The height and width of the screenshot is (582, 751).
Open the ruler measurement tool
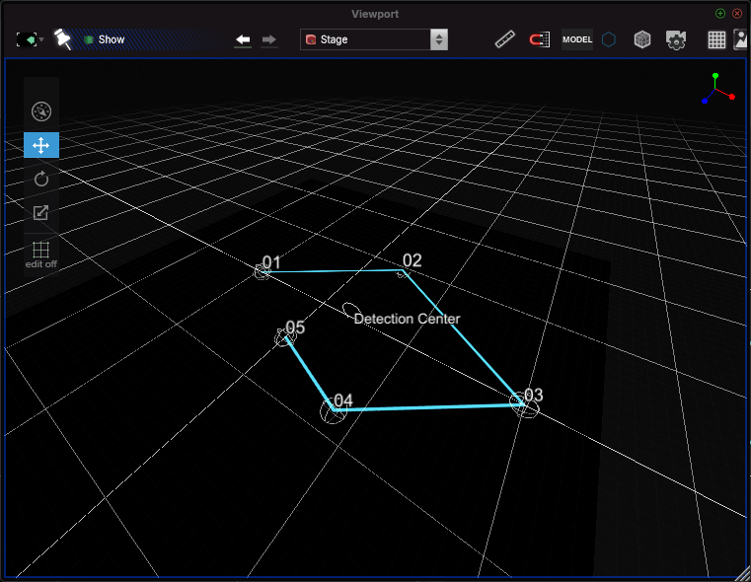pos(505,39)
